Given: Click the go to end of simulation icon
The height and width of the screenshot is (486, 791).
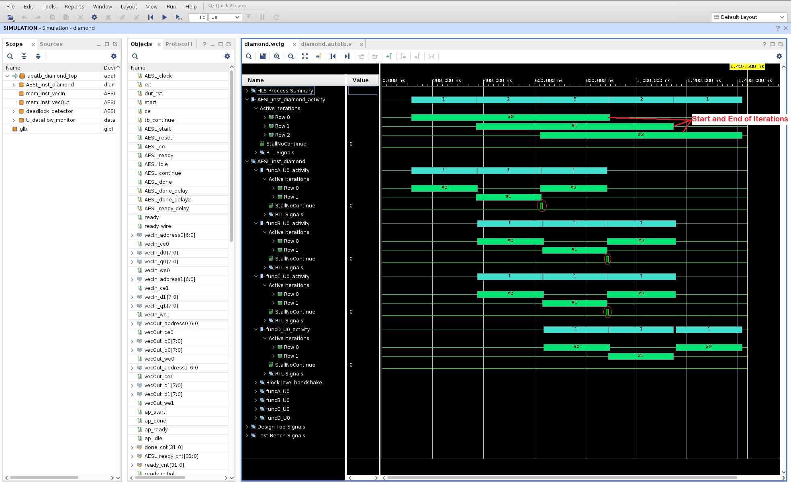Looking at the screenshot, I should (347, 57).
